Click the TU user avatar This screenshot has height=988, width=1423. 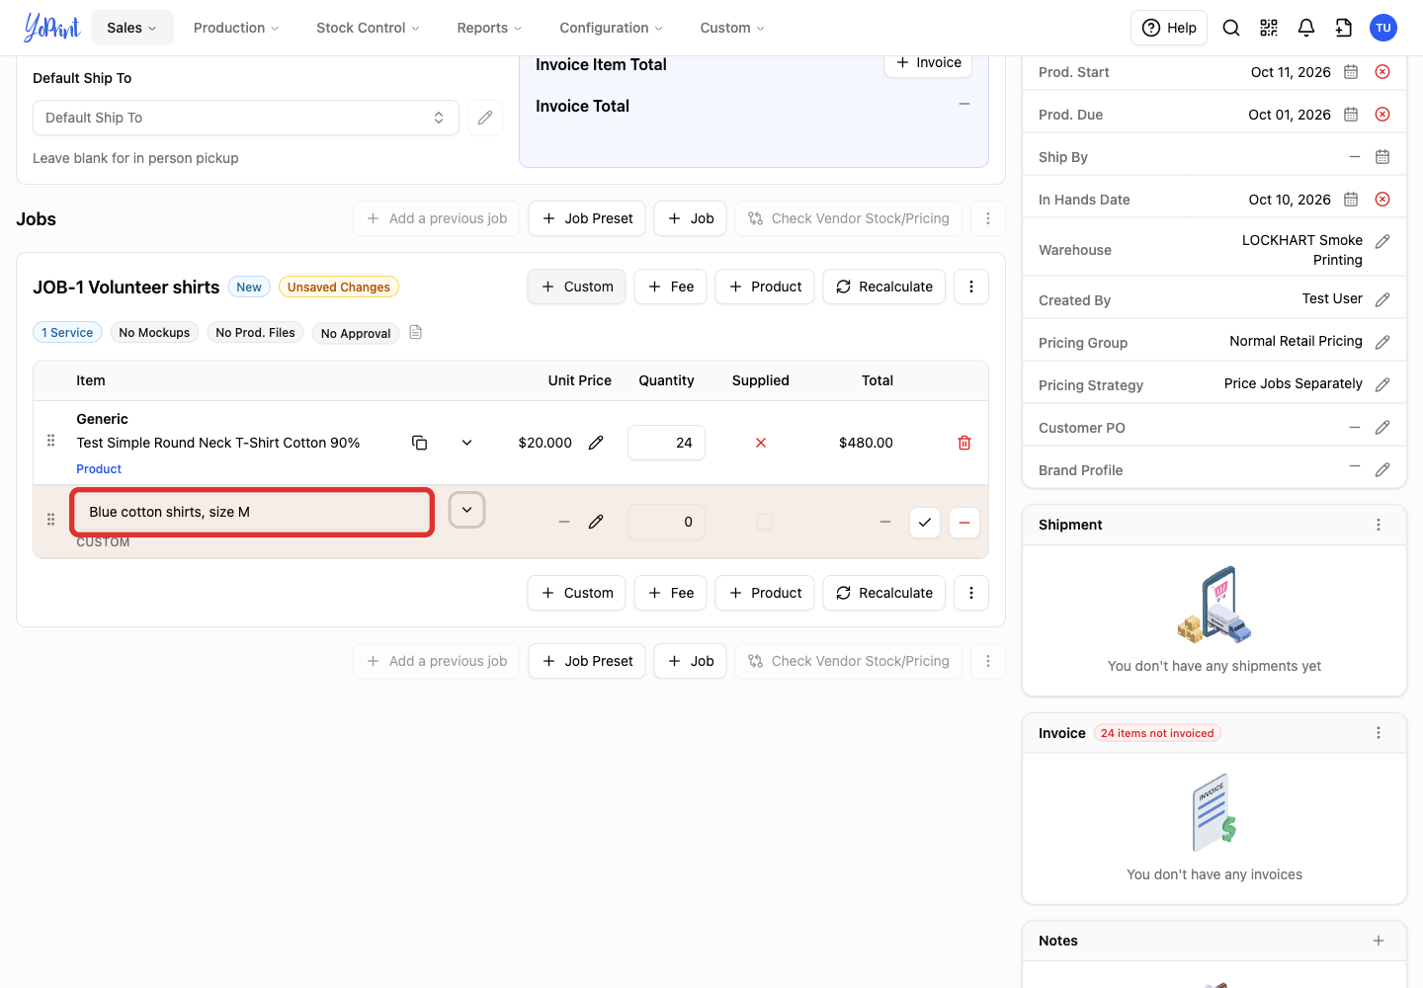[x=1383, y=28]
